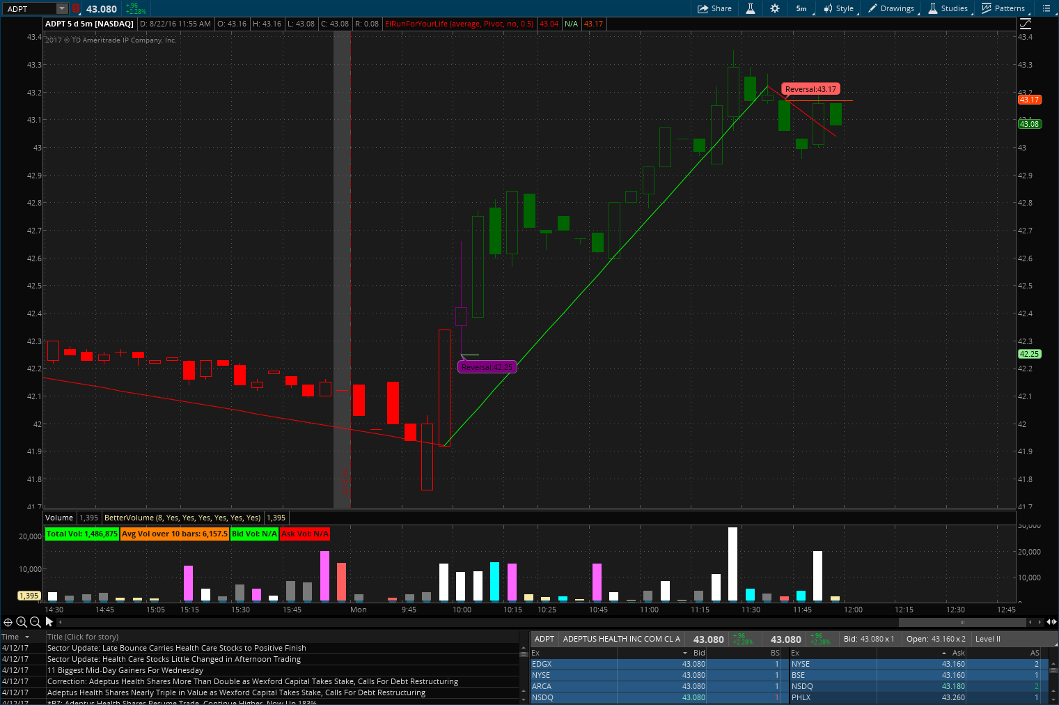Click the ADPT 5 d 5m chart title
The image size is (1059, 705).
coord(89,24)
